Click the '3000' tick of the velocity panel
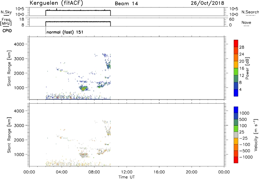259x179 pixels. coord(19,125)
